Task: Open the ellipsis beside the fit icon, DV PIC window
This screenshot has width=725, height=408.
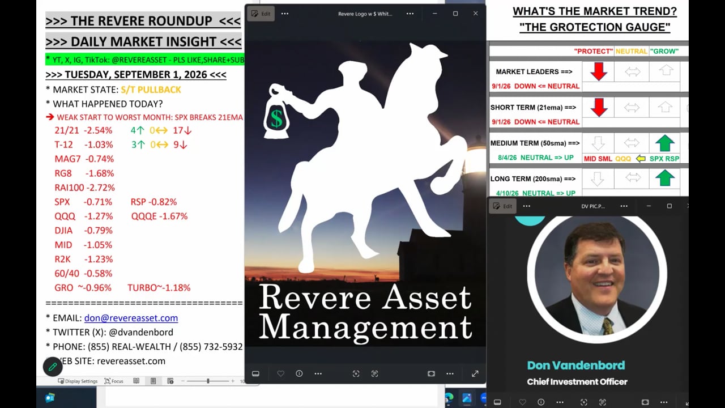Action: 664,402
